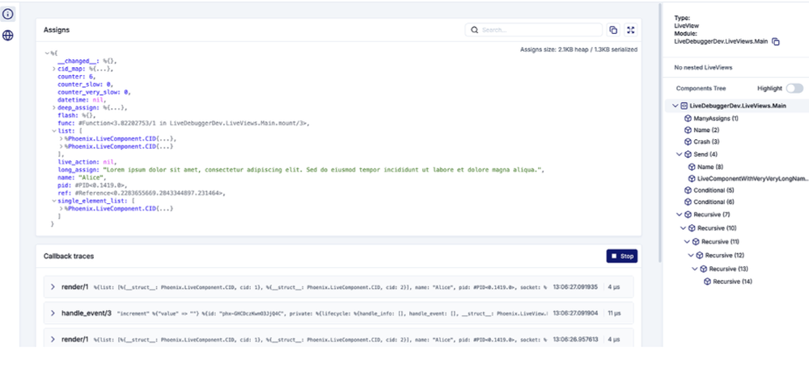
Task: Collapse the Recursive (13) node
Action: [x=695, y=269]
